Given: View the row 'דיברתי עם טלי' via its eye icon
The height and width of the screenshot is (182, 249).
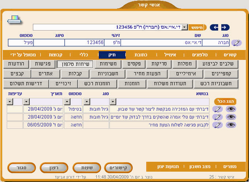Looking at the screenshot, I should click(x=231, y=117).
